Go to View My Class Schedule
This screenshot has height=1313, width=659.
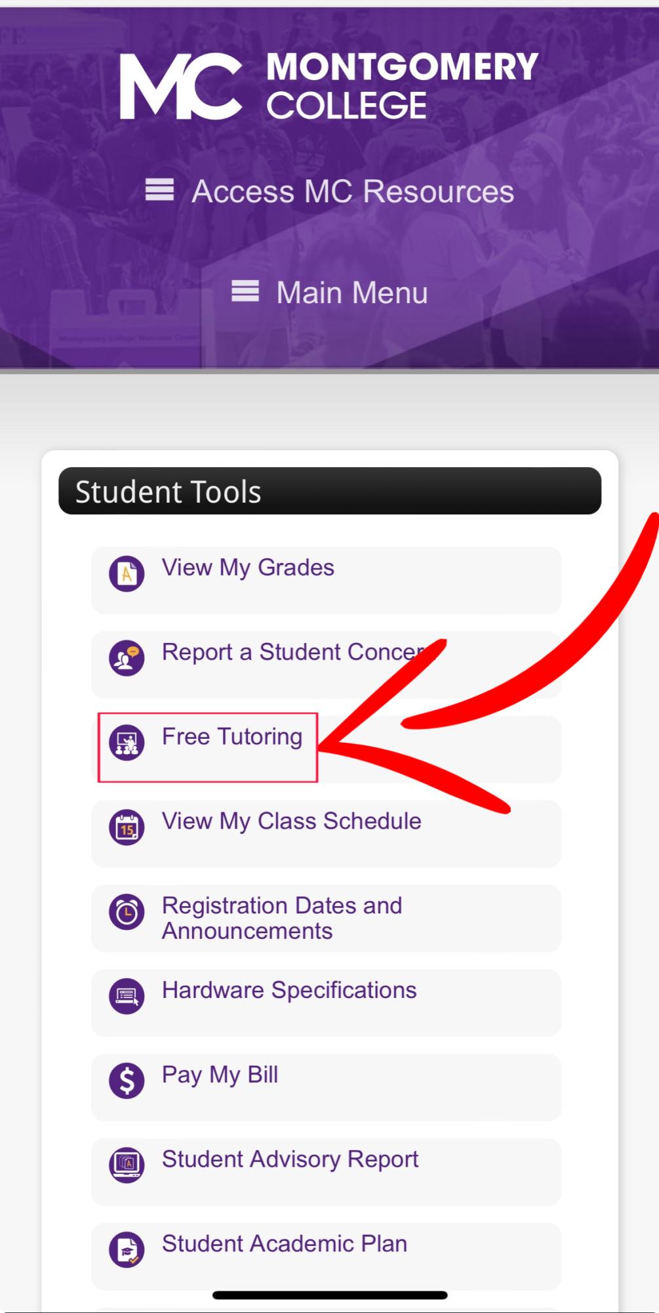(x=291, y=822)
